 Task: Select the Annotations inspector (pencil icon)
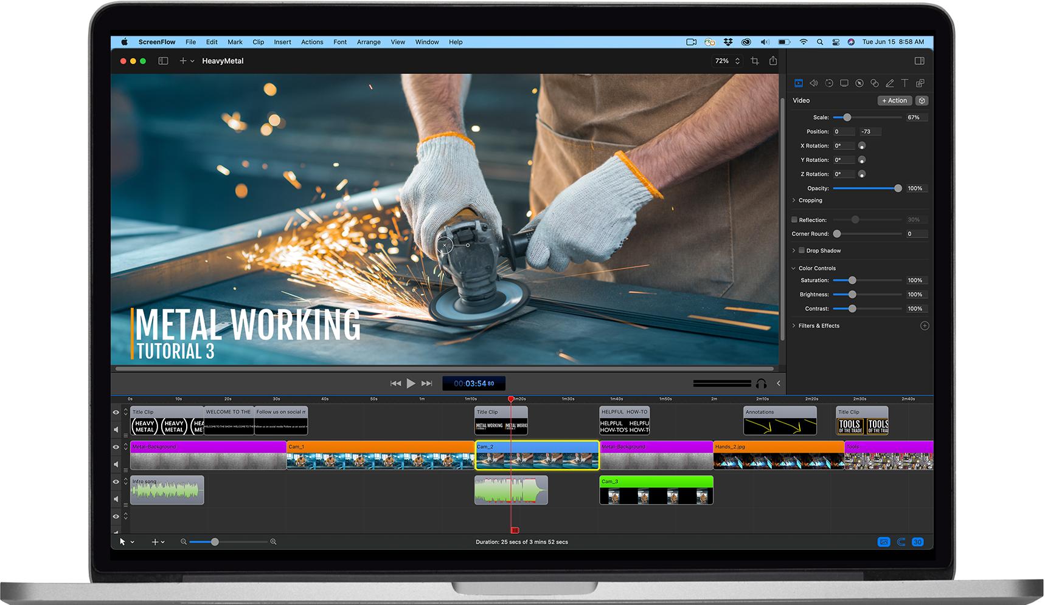click(x=890, y=83)
